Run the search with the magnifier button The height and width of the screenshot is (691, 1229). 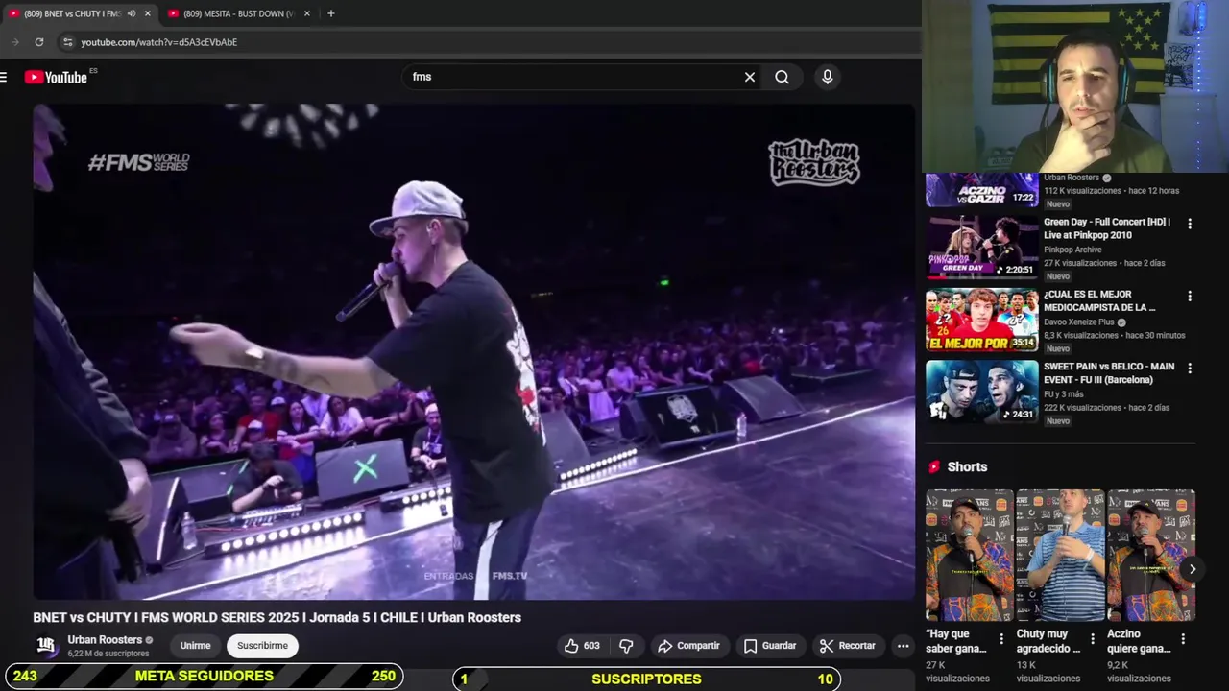tap(782, 77)
